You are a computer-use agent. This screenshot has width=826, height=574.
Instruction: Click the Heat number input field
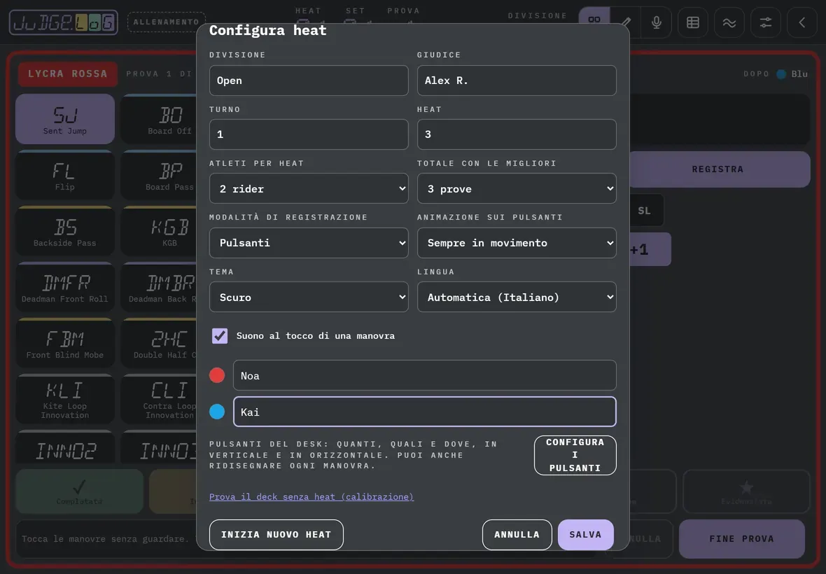point(517,134)
